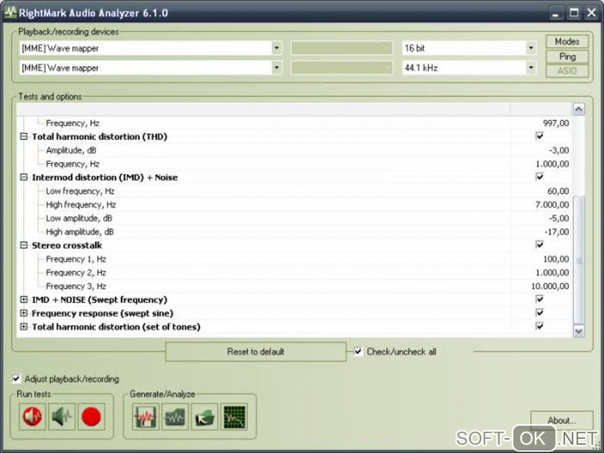Select Low frequency, Hz value 60,00
The image size is (604, 453).
tap(558, 191)
